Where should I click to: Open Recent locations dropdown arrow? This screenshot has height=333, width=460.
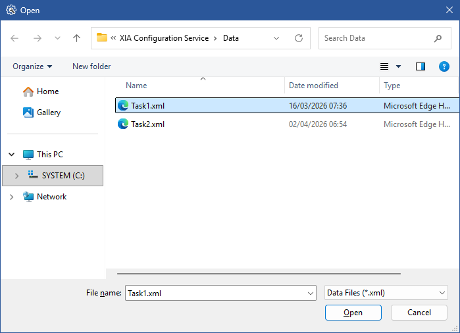point(57,38)
